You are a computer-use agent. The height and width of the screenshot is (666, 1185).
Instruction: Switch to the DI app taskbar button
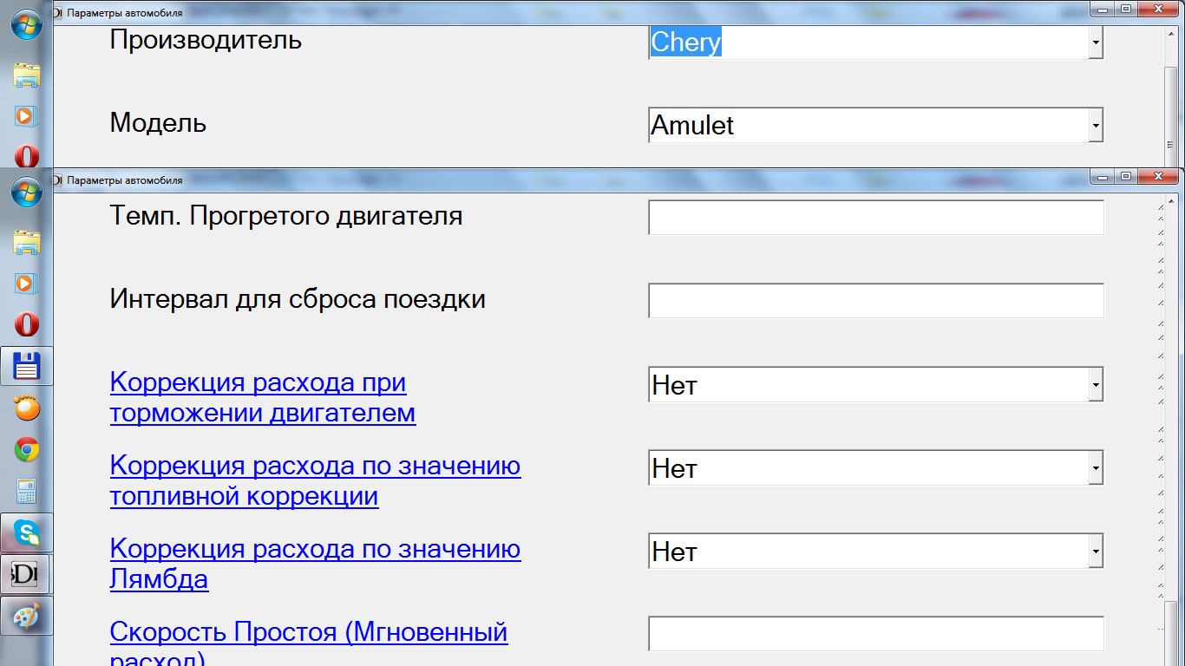click(x=26, y=574)
